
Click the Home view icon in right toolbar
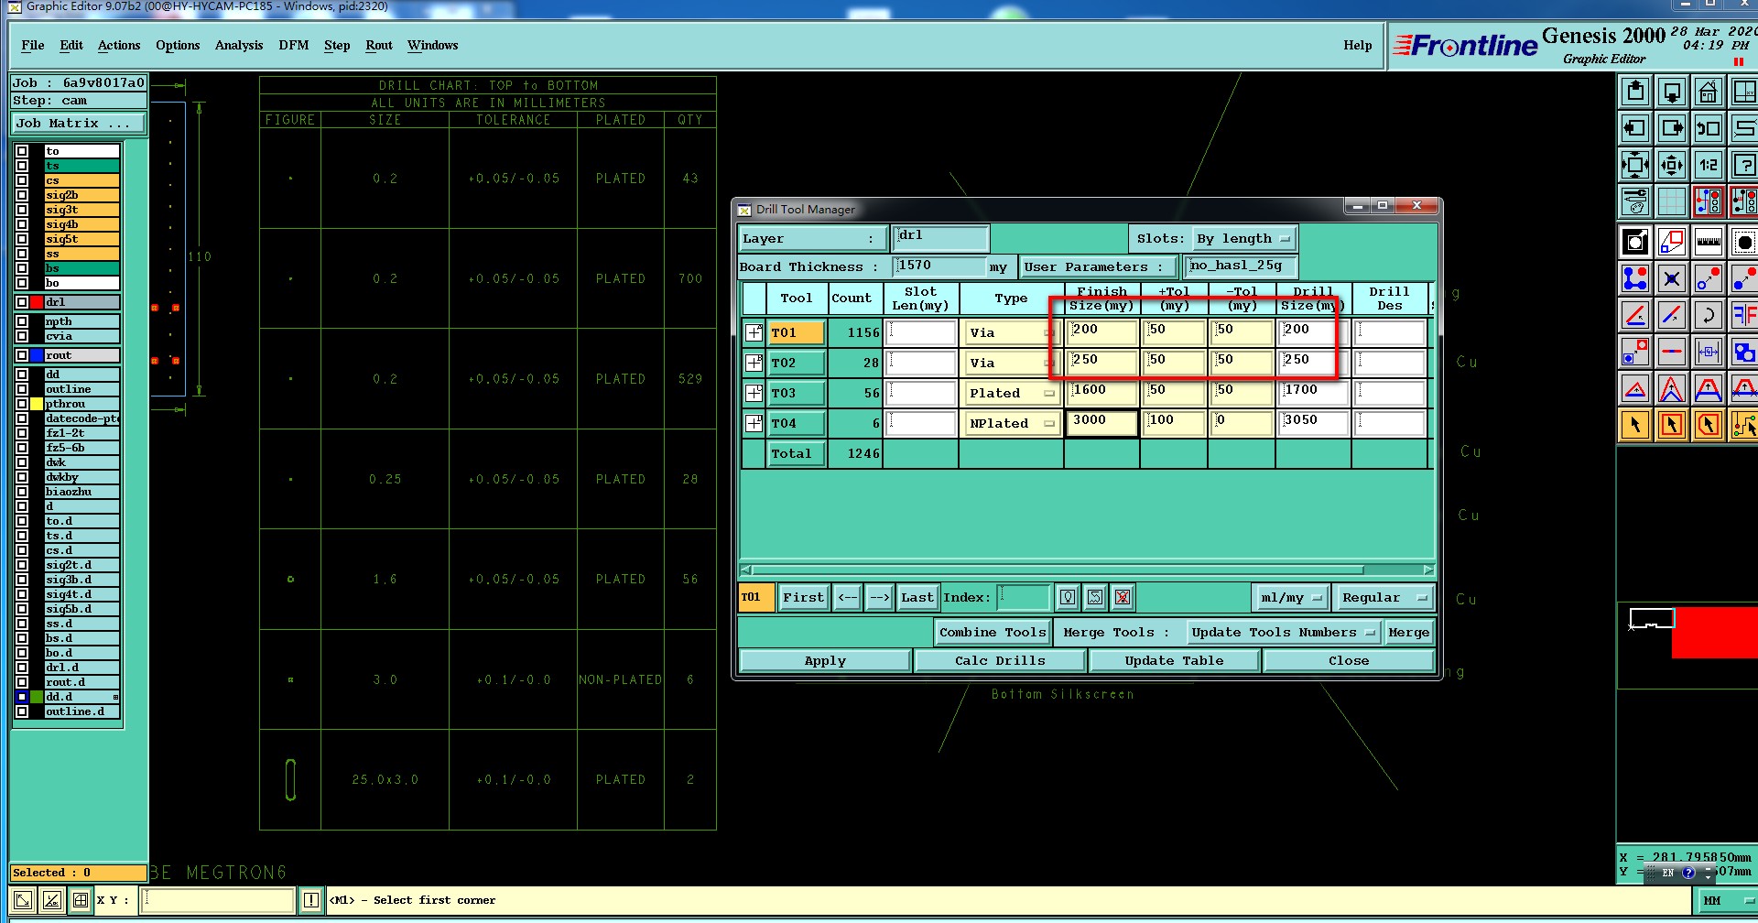(1709, 92)
